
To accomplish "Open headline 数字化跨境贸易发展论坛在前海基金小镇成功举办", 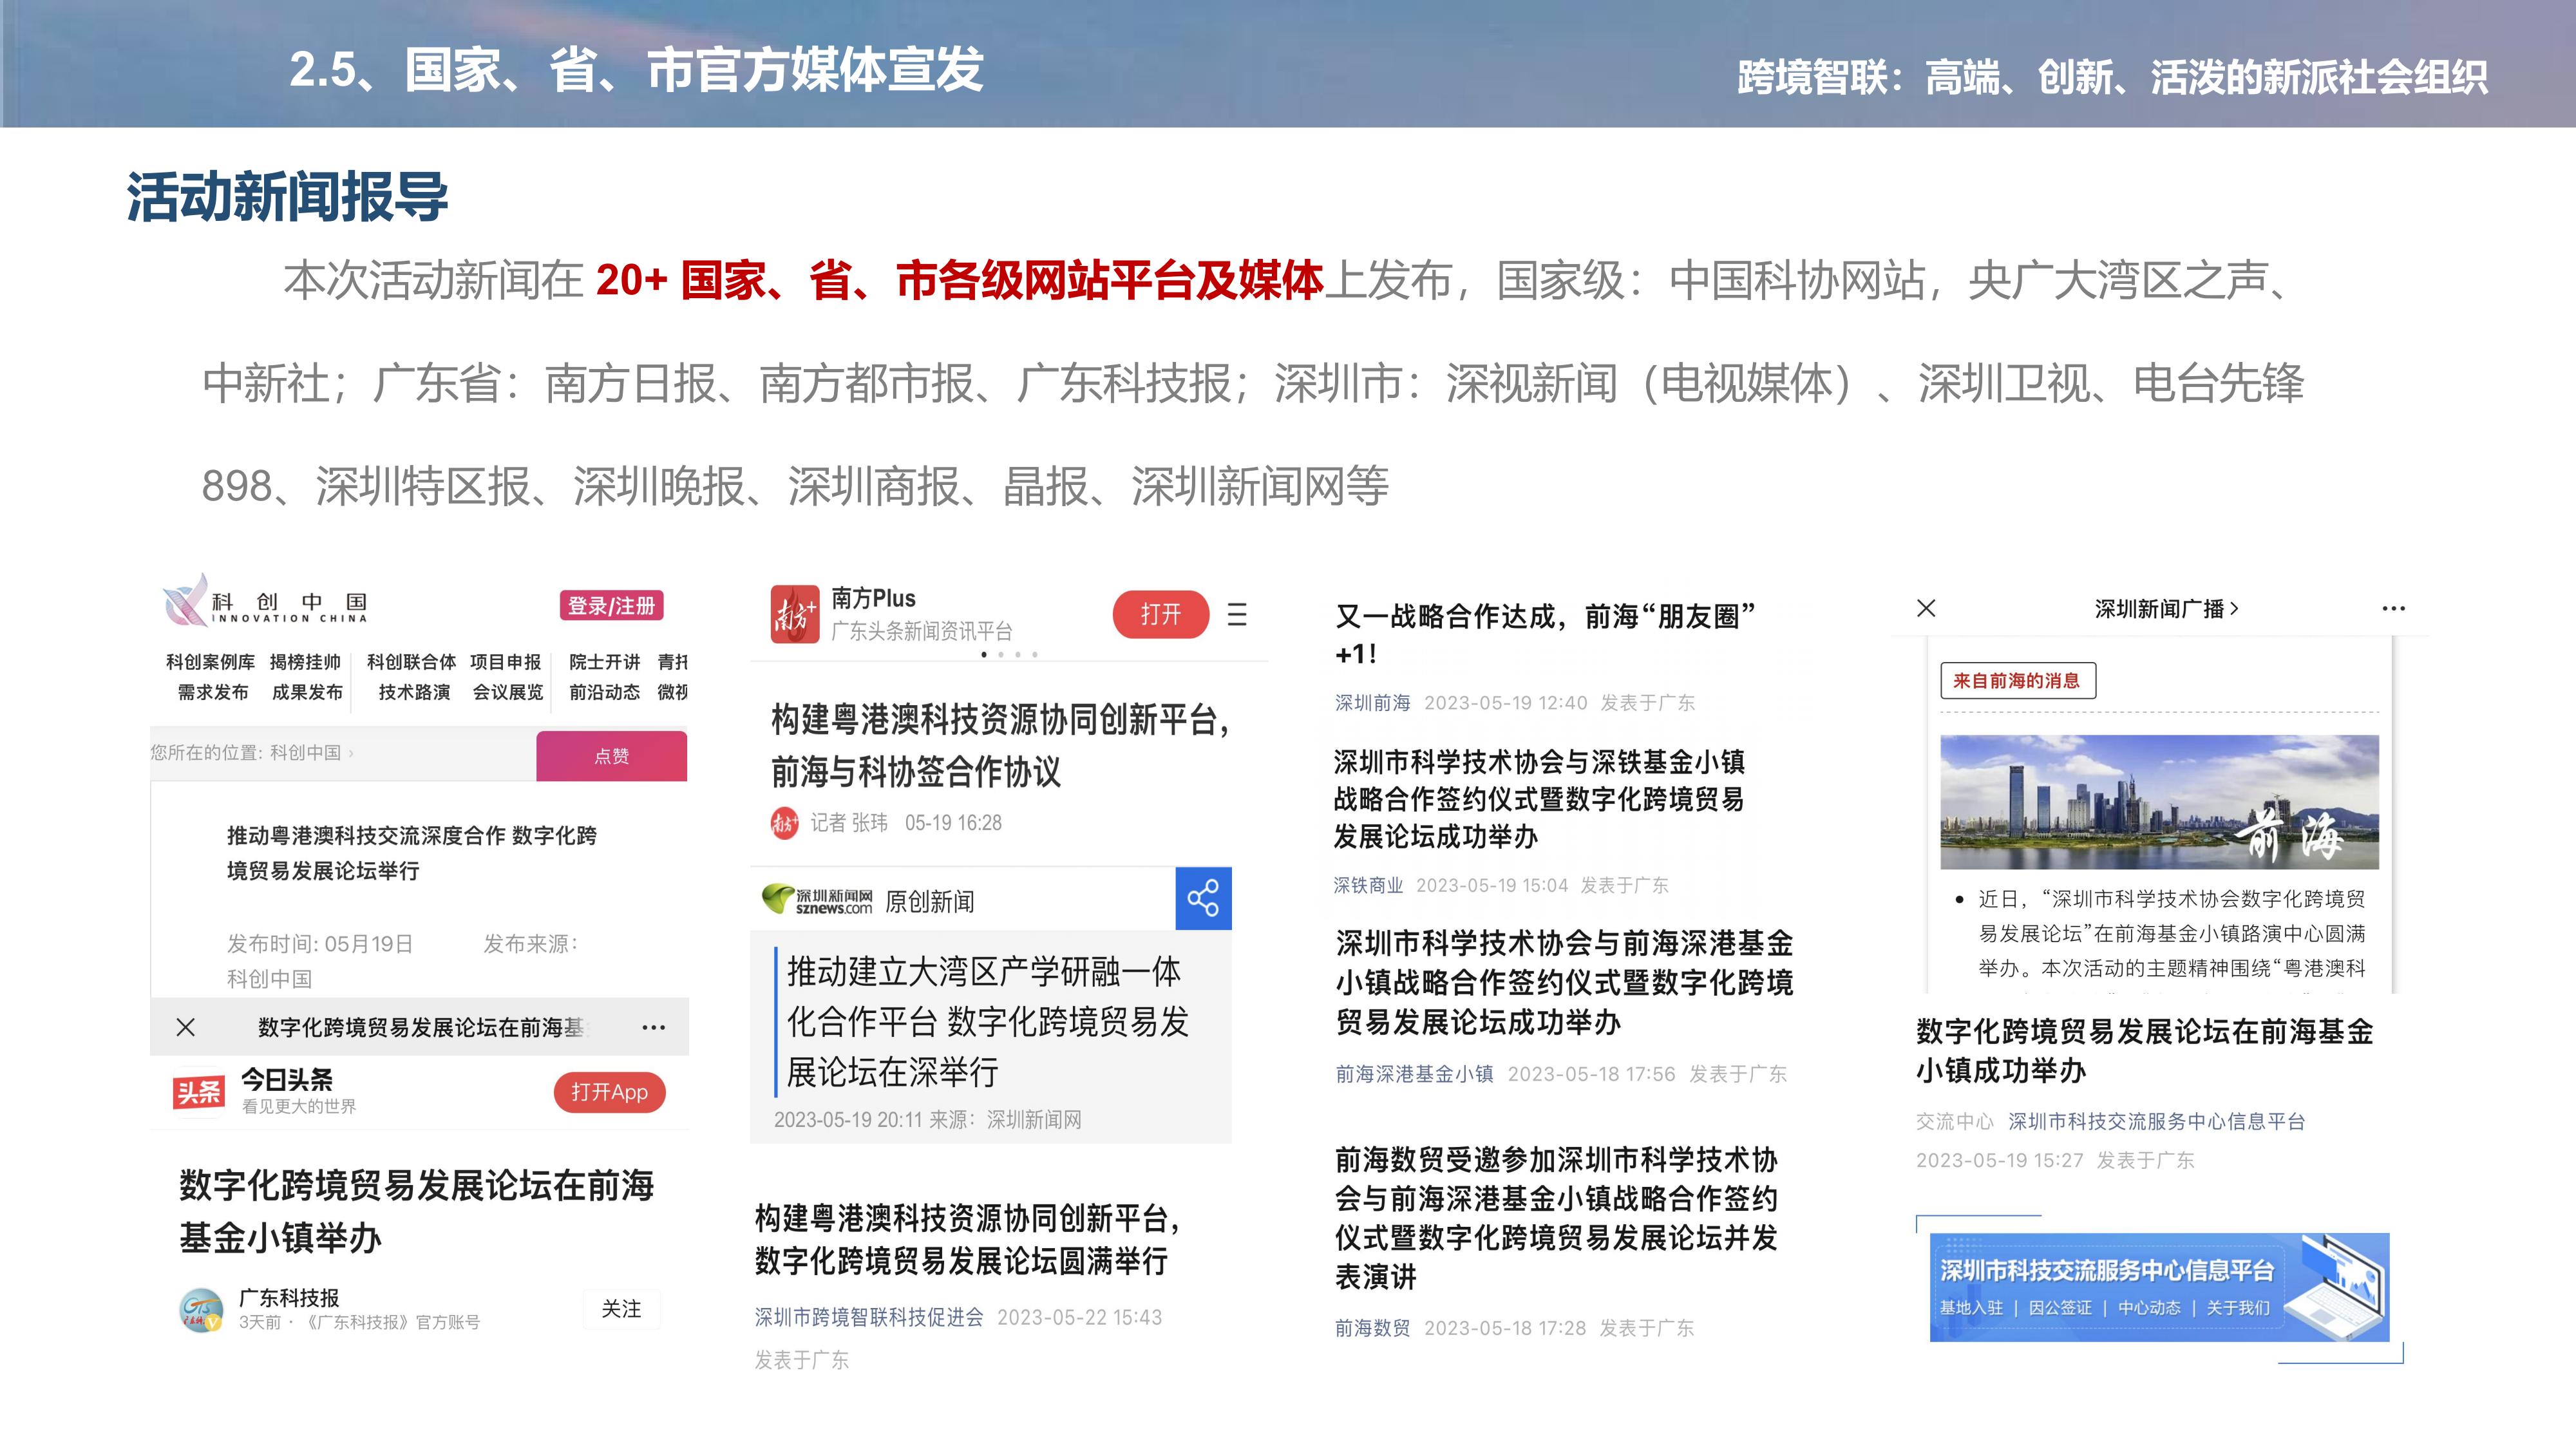I will tap(2144, 1051).
